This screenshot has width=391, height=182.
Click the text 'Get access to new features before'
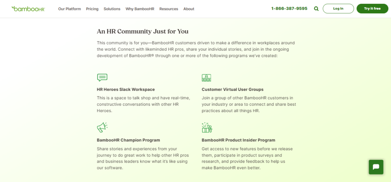tap(247, 158)
